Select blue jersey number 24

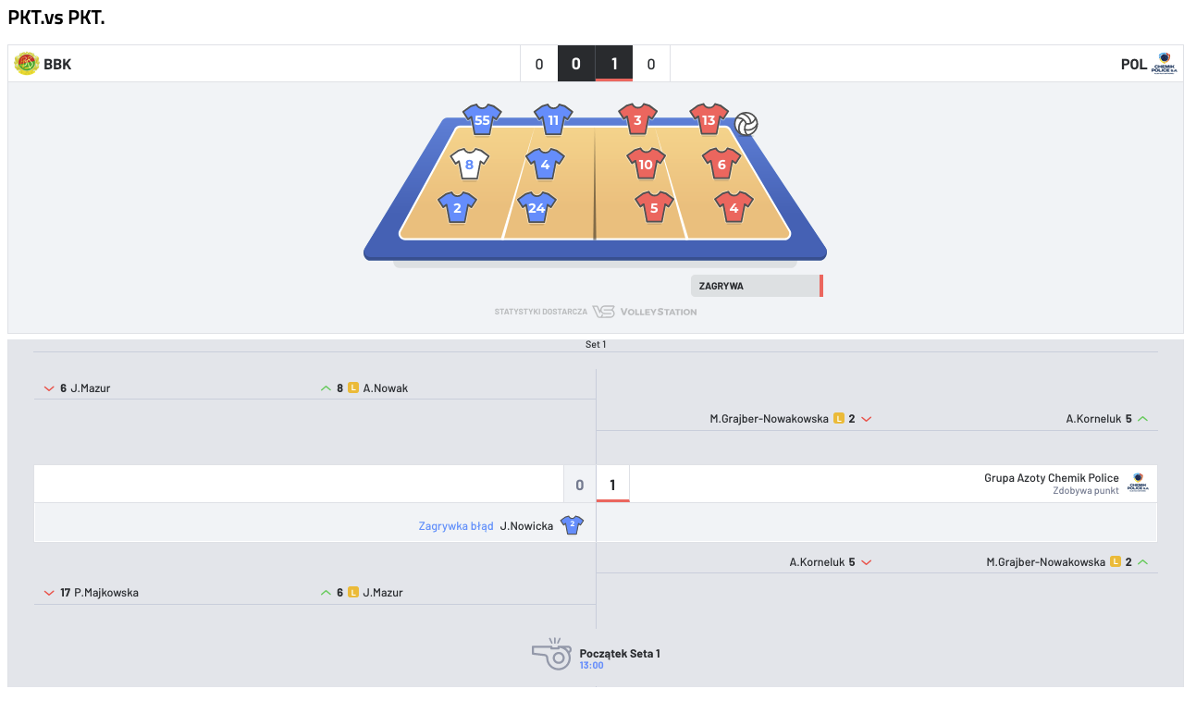tap(536, 208)
